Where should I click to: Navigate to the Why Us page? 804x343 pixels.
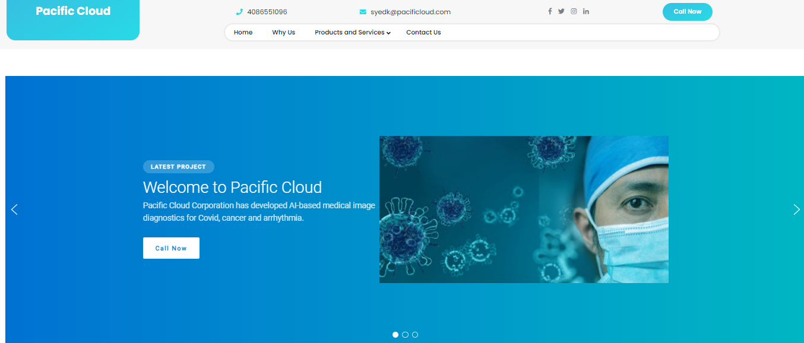(283, 32)
